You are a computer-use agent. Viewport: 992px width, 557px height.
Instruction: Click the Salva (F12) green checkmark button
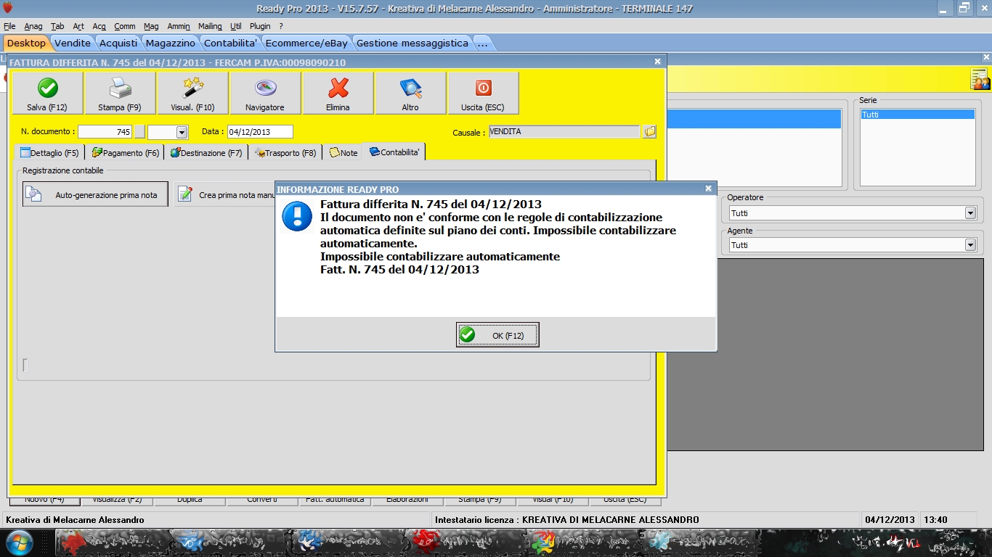[x=47, y=93]
